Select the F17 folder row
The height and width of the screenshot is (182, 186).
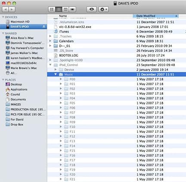[x=117, y=160]
